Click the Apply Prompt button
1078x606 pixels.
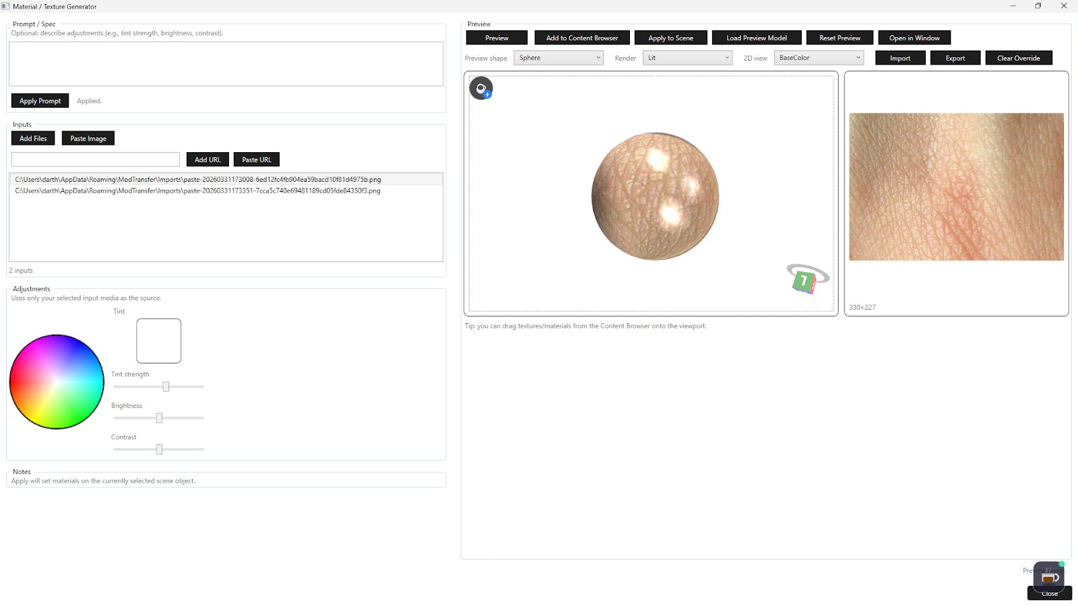tap(40, 101)
